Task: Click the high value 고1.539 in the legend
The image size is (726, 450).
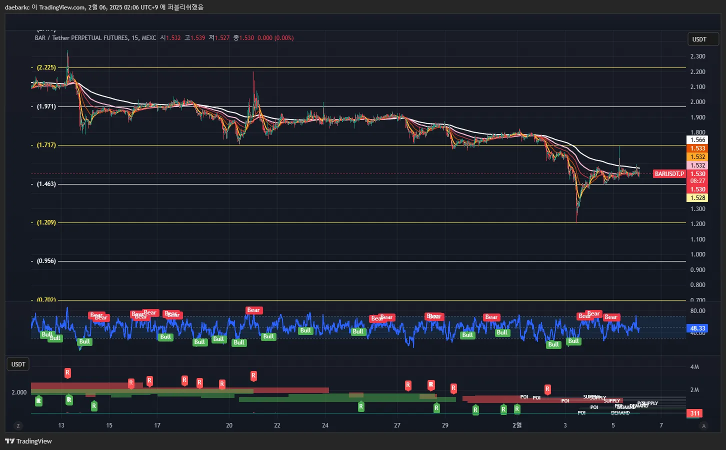Action: coord(194,38)
